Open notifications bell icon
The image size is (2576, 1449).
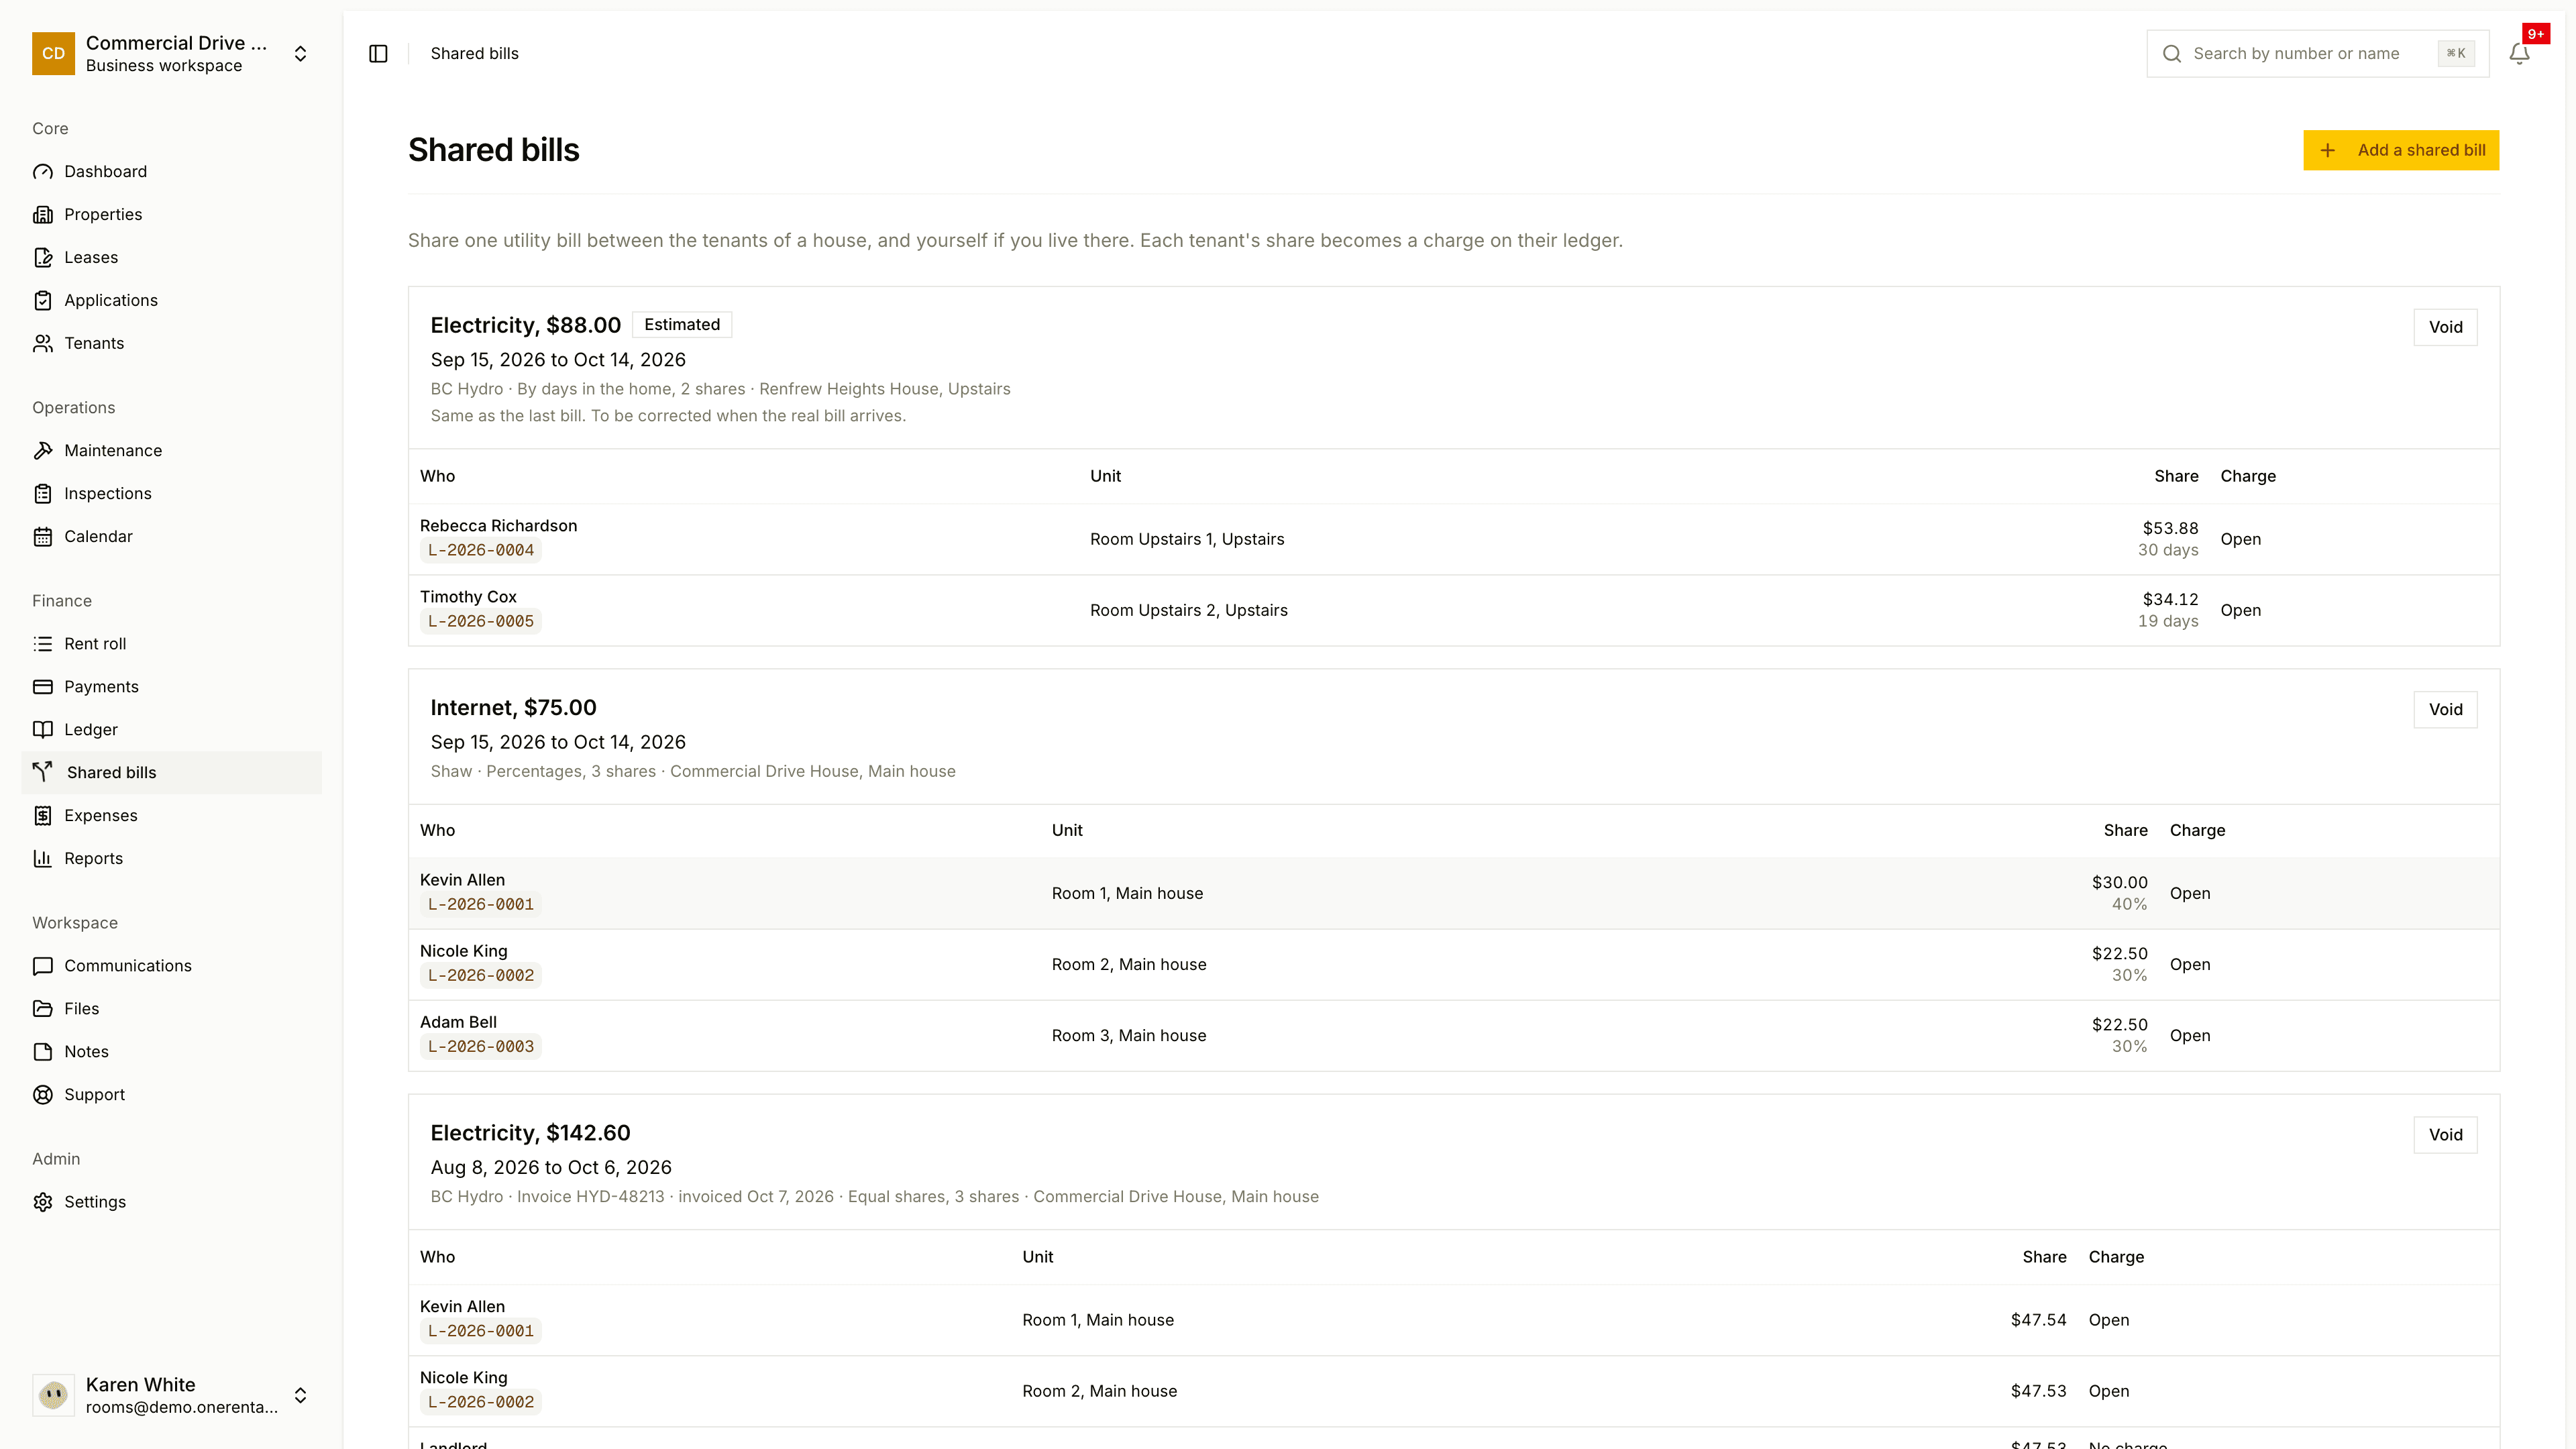click(2519, 53)
